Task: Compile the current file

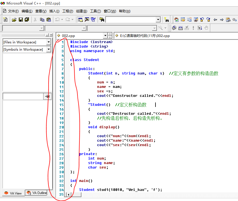Action: point(174,28)
